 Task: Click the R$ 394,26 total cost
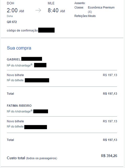pyautogui.click(x=109, y=156)
